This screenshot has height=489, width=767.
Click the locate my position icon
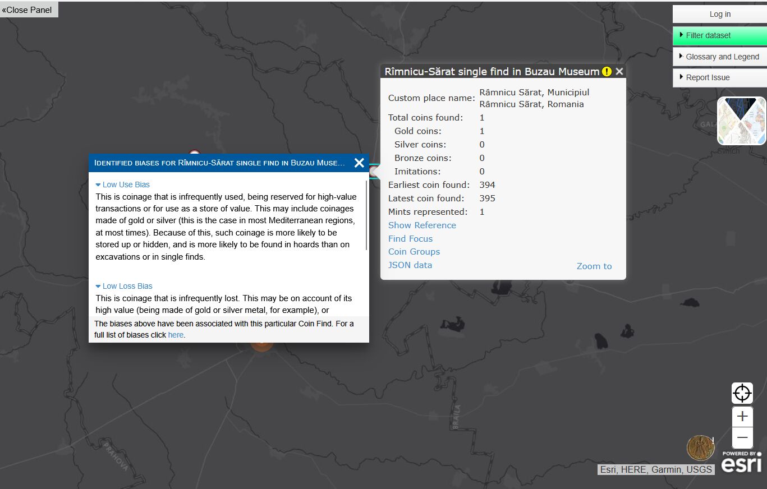click(742, 393)
